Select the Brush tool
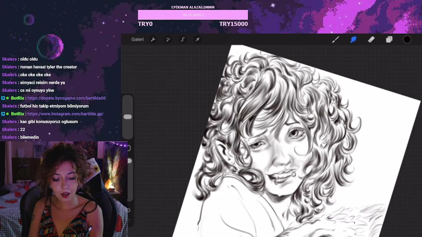 (x=335, y=39)
